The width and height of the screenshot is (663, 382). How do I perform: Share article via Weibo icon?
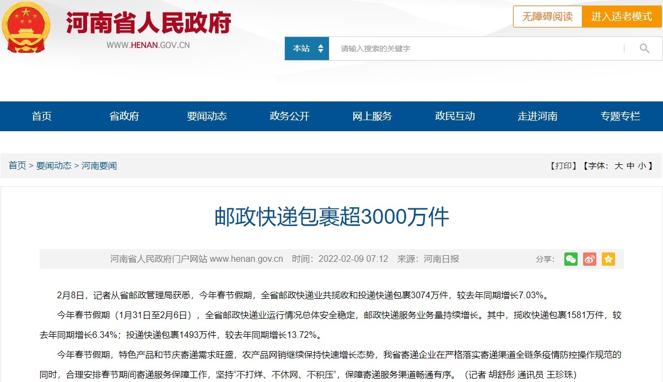(590, 259)
